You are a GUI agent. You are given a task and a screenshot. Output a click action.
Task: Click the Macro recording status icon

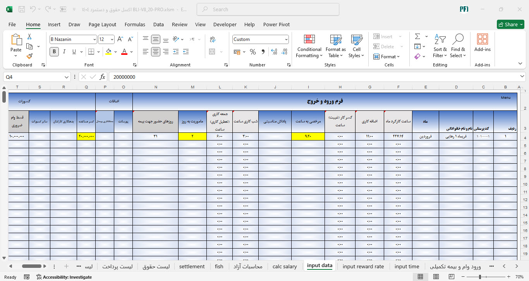(x=27, y=277)
